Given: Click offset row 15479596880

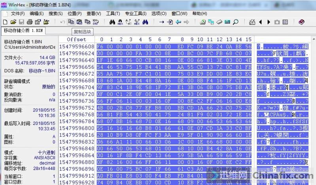Looking at the screenshot, I should (77, 162).
